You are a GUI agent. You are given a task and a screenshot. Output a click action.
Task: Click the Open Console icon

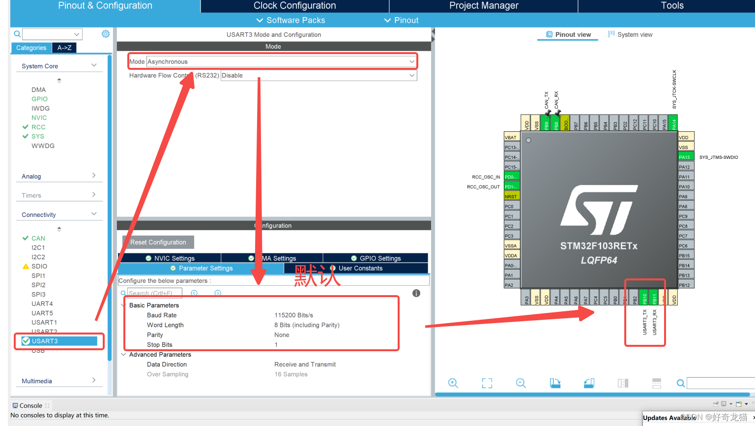738,404
